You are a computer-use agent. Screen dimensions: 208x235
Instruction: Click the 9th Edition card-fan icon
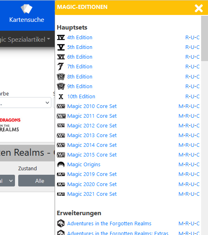61,86
